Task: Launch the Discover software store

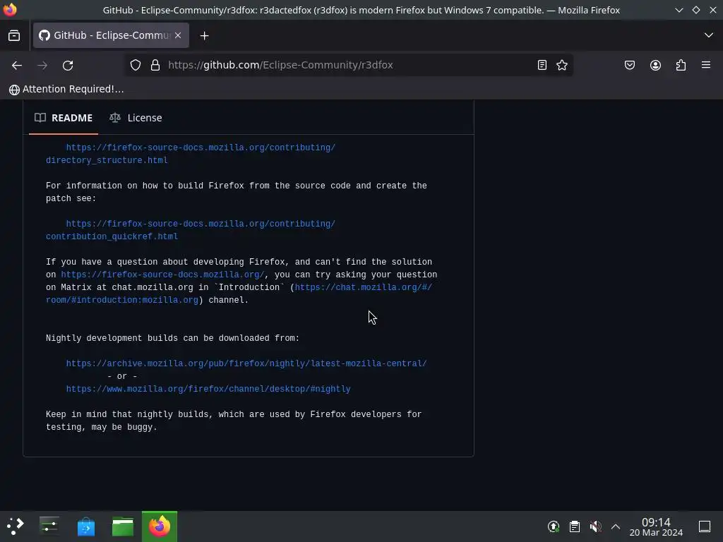Action: point(85,526)
